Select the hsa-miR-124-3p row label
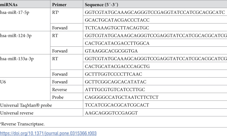 tap(16, 36)
